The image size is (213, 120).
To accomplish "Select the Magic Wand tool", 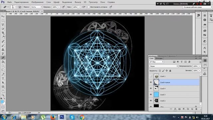I will point(3,29).
